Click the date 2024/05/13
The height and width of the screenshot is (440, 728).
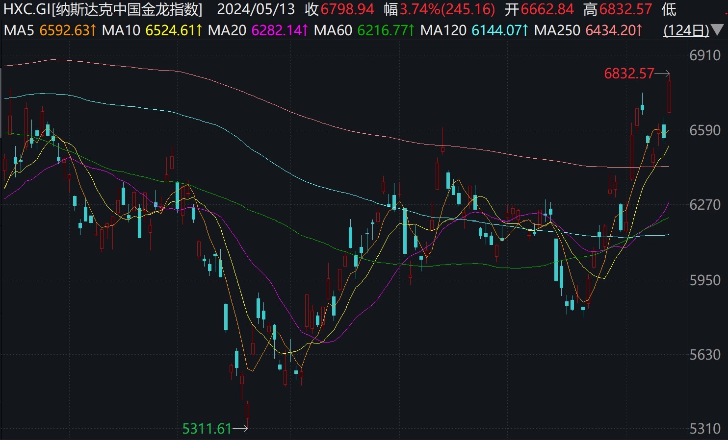[x=256, y=9]
